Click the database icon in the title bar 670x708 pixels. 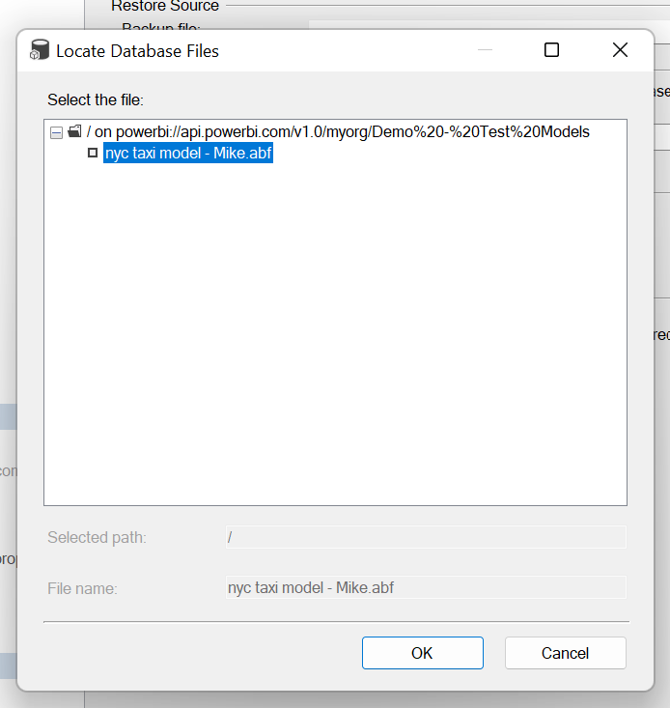pyautogui.click(x=40, y=50)
